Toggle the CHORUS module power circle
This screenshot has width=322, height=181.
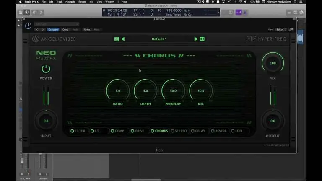click(x=152, y=131)
